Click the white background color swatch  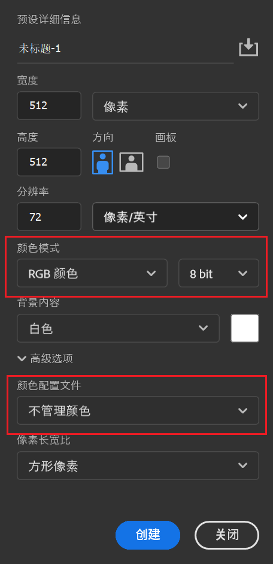coord(245,328)
